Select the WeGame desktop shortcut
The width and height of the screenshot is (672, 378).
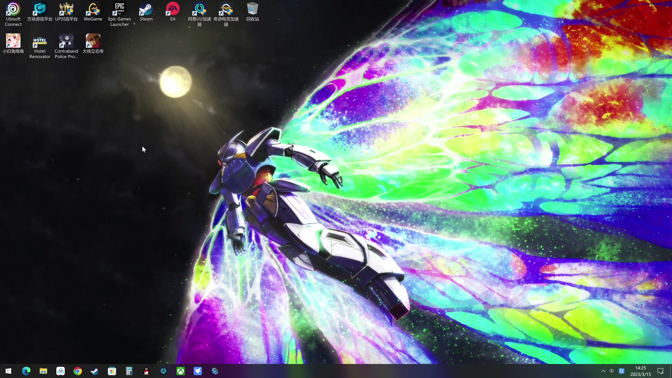point(93,12)
